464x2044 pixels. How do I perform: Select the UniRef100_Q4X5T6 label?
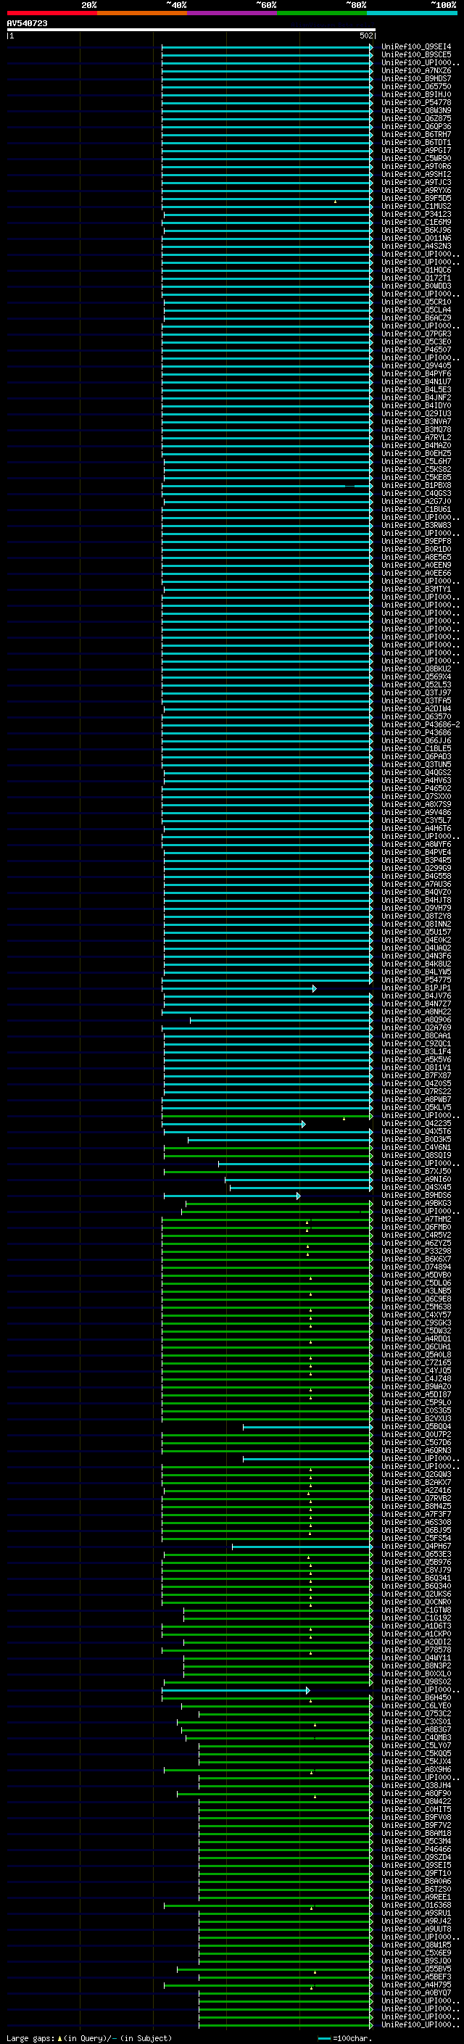point(416,1130)
